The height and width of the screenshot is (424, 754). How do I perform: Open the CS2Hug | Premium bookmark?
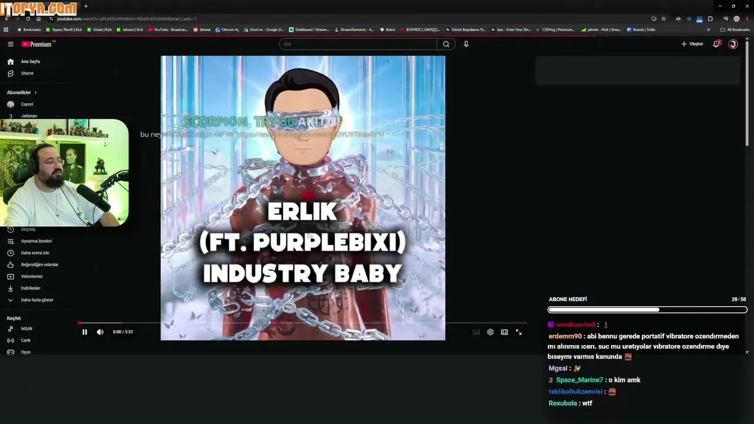pyautogui.click(x=555, y=29)
